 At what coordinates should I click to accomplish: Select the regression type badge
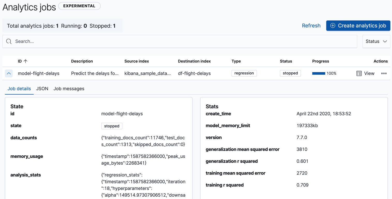(244, 73)
